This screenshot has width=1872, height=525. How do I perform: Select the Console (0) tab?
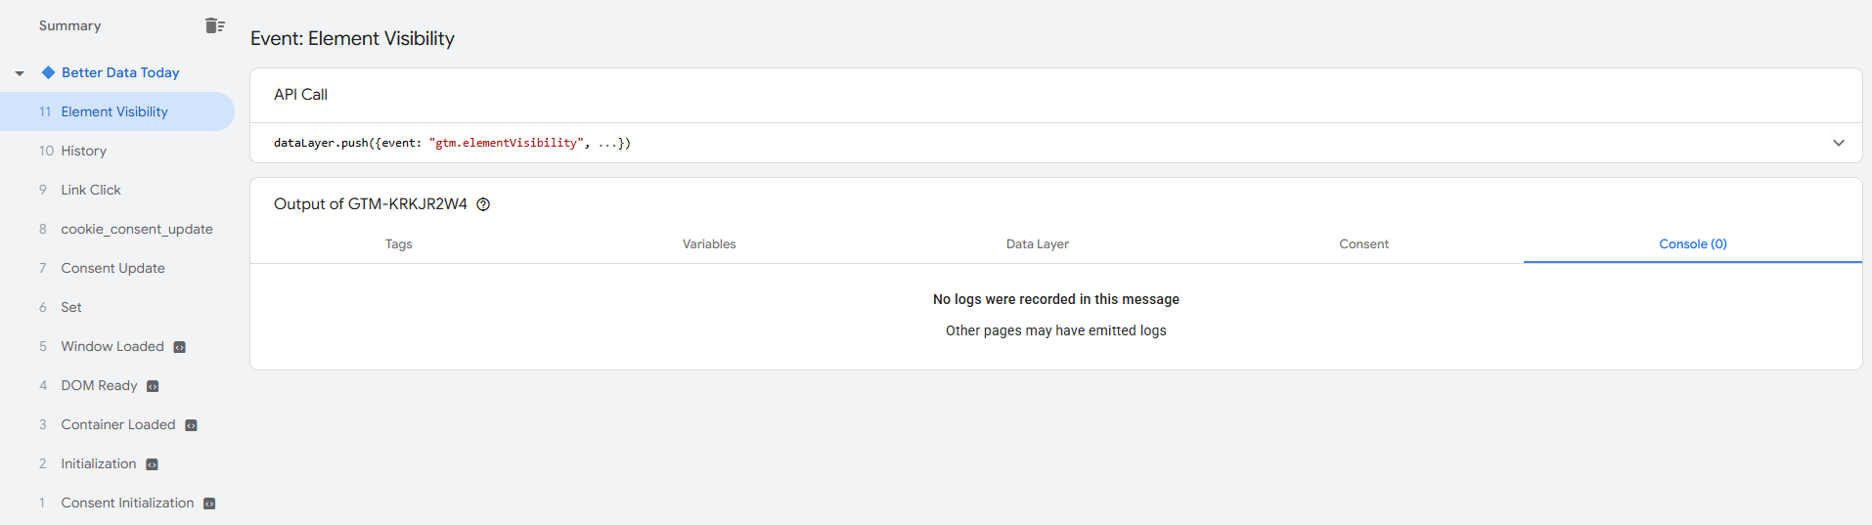[1693, 243]
